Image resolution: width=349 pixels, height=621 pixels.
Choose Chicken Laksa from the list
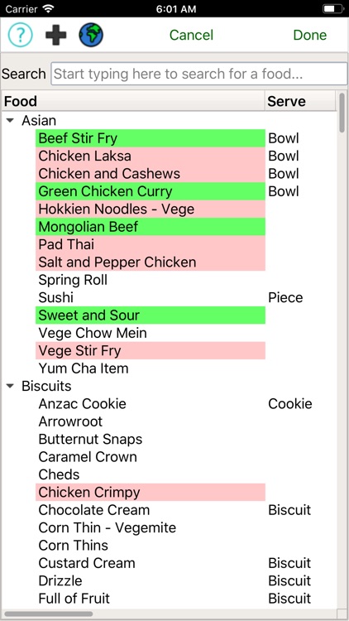coord(151,156)
